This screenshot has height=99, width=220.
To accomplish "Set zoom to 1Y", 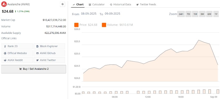I will (x=216, y=14).
